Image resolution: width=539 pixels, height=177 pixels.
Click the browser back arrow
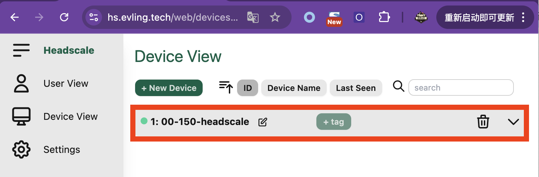(14, 17)
